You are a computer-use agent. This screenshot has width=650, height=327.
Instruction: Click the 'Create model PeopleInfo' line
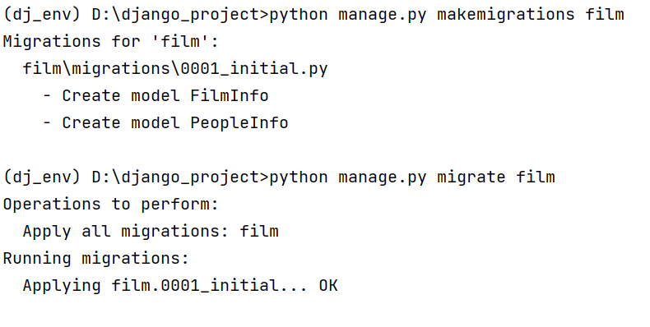click(175, 123)
